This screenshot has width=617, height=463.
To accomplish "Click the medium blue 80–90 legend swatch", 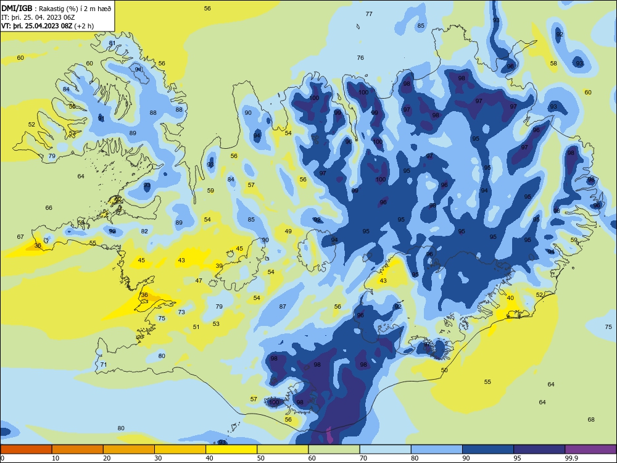I will point(437,449).
